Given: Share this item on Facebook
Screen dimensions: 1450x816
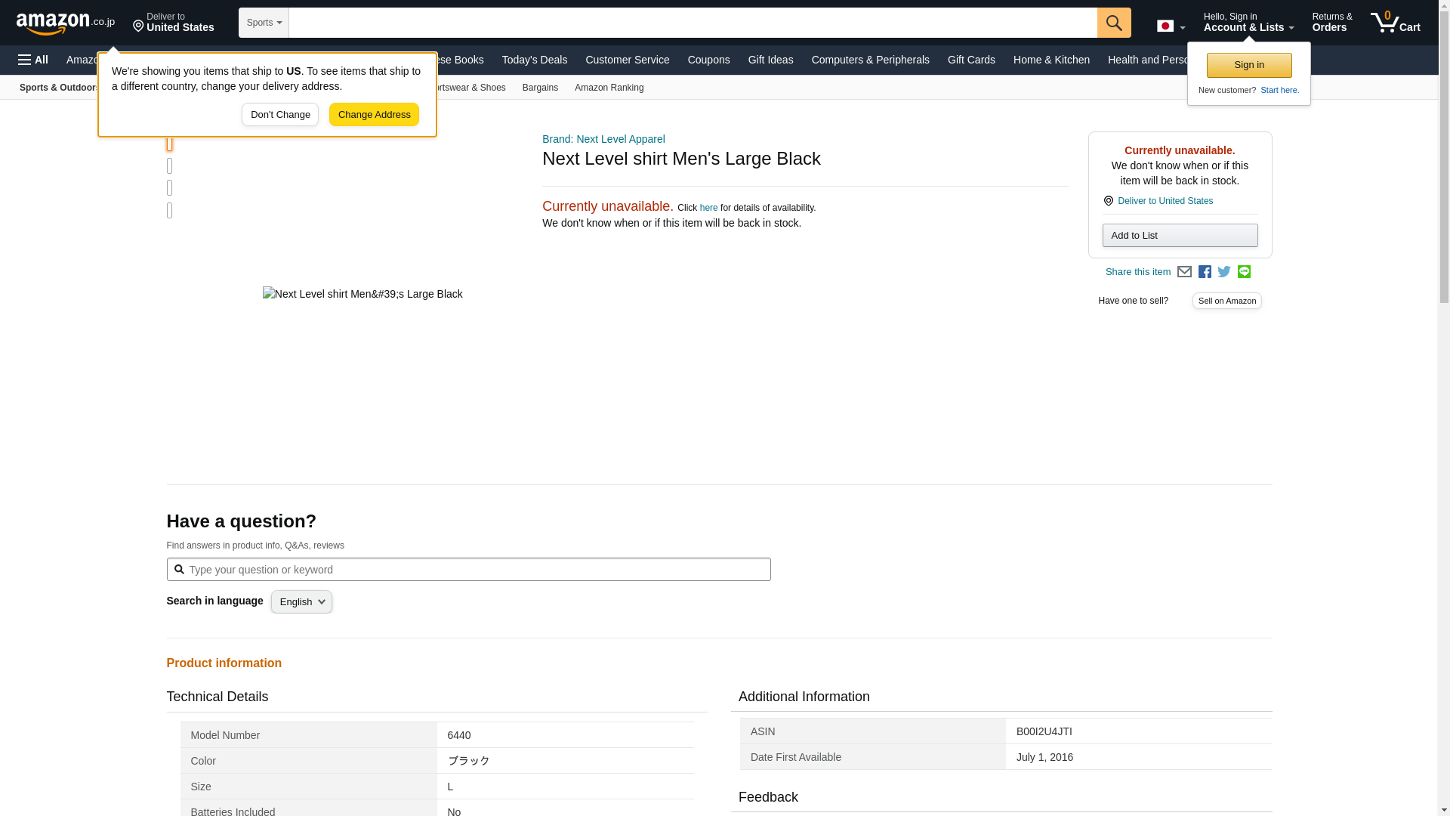Looking at the screenshot, I should coord(1205,272).
